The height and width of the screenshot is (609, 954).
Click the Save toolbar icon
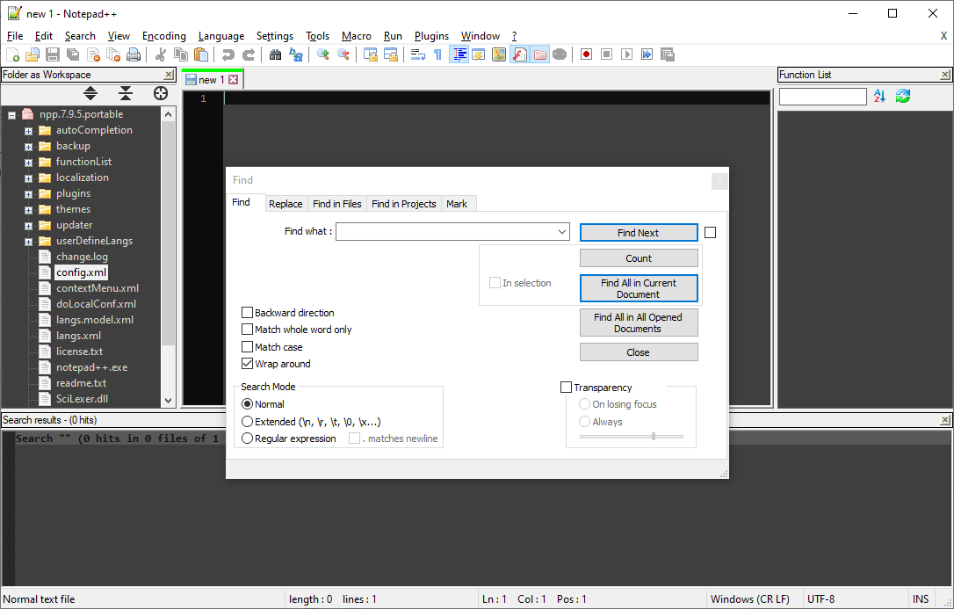[x=53, y=54]
